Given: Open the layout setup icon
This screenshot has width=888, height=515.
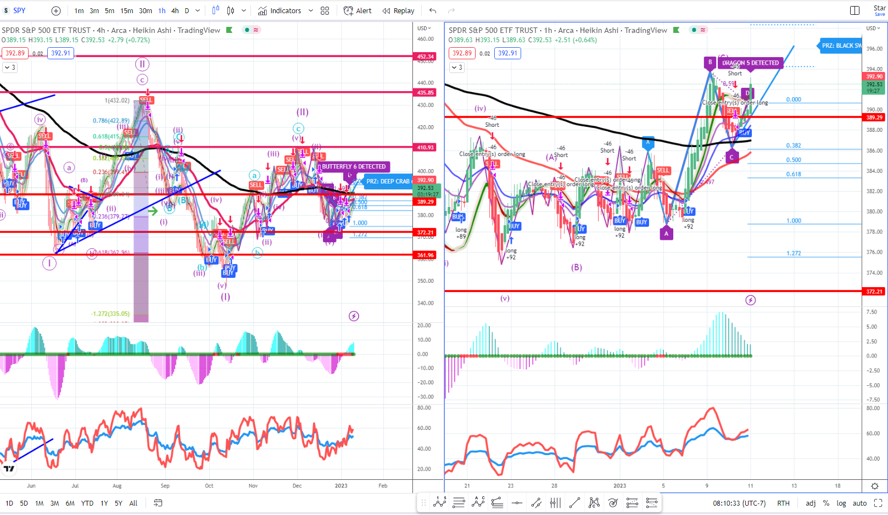Looking at the screenshot, I should tap(855, 10).
